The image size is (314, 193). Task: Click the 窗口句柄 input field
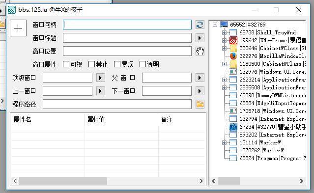tap(127, 25)
